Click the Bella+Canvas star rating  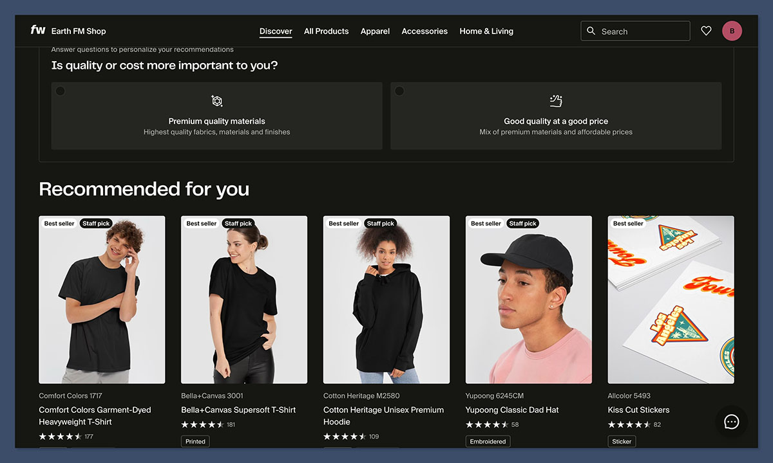[x=202, y=424]
